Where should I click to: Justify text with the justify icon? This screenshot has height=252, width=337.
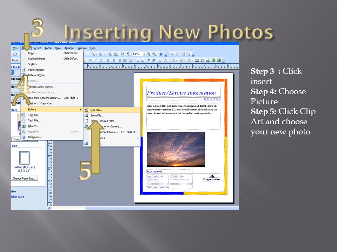(x=124, y=60)
